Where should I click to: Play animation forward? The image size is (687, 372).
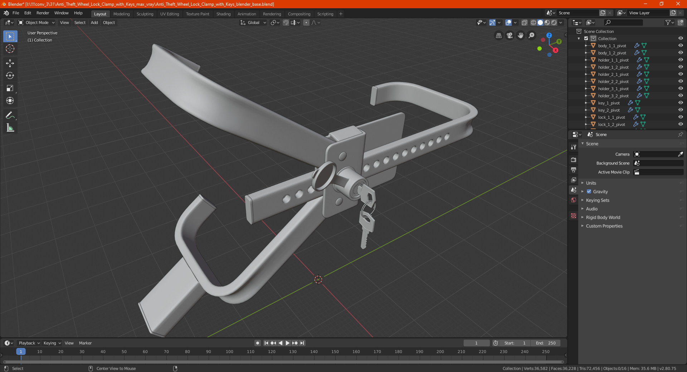(x=288, y=343)
